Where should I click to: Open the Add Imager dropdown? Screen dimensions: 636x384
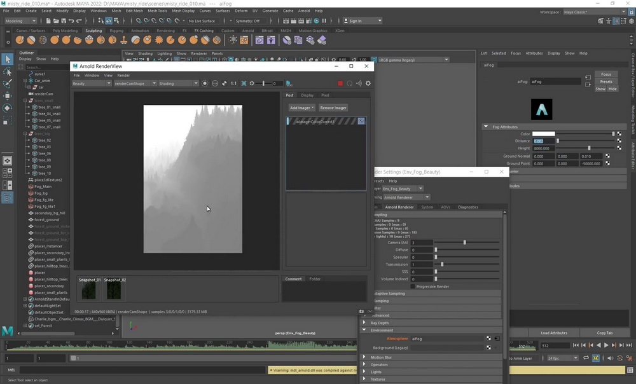point(301,108)
